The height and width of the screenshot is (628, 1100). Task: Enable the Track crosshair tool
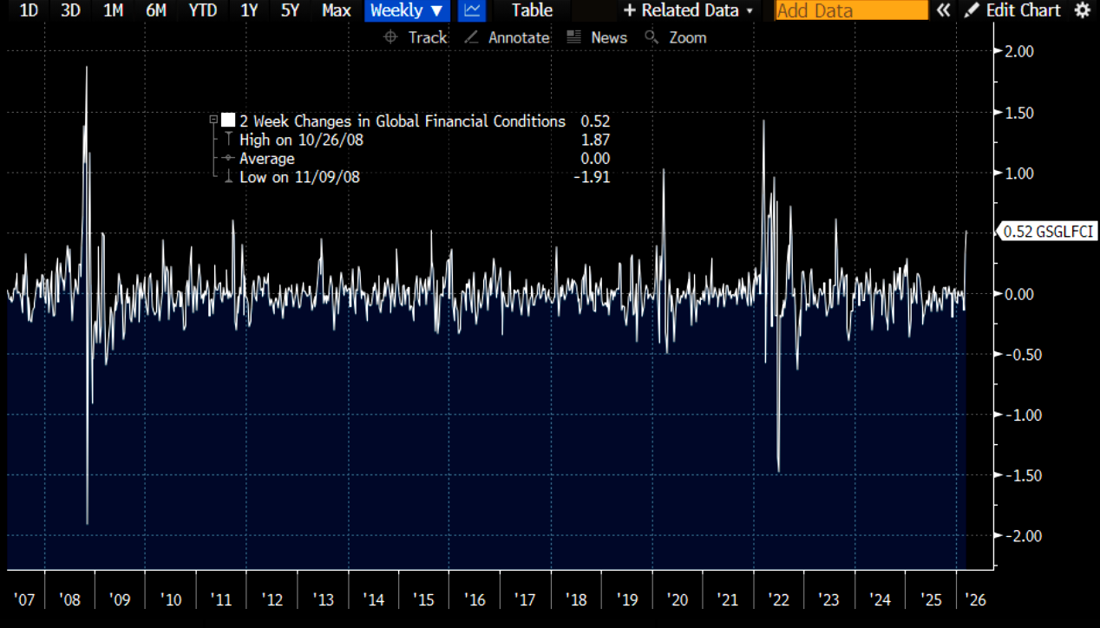pos(390,37)
